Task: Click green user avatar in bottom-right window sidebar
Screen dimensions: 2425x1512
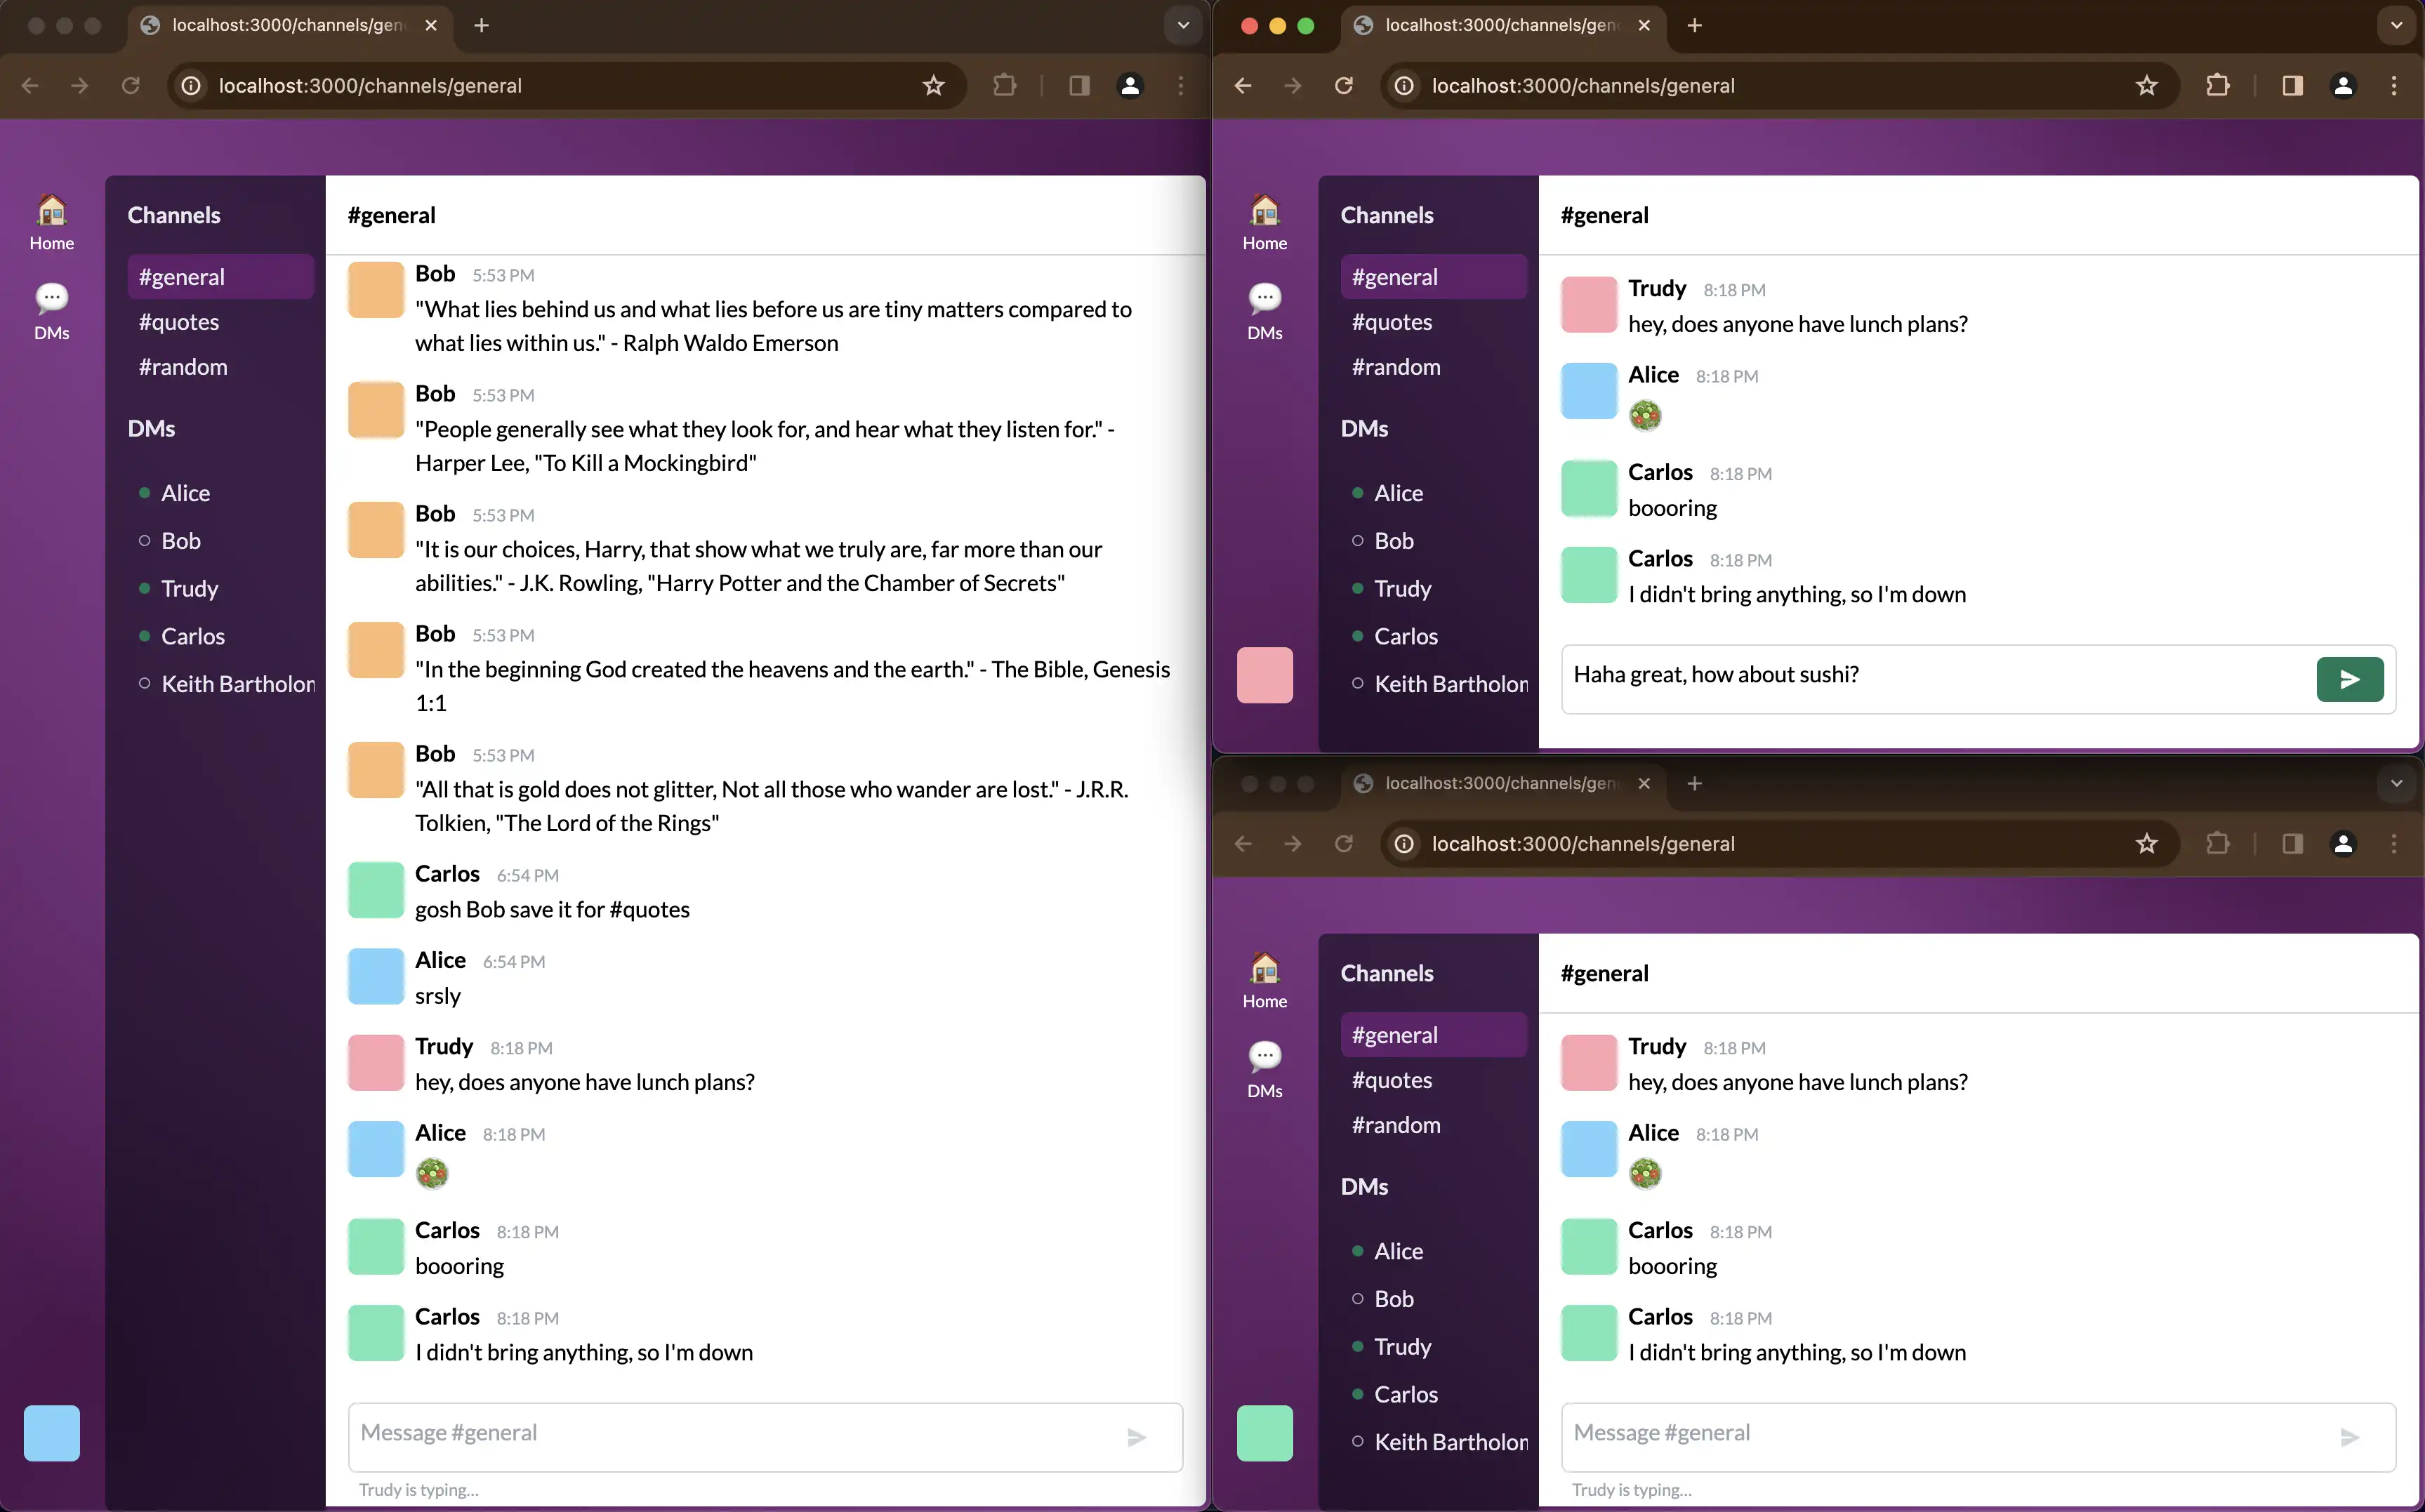Action: coord(1264,1433)
